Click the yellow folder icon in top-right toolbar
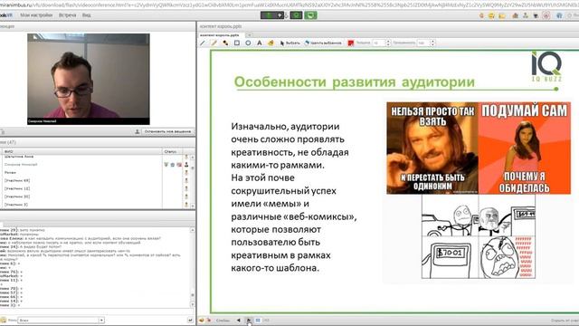The image size is (579, 326). (x=502, y=15)
